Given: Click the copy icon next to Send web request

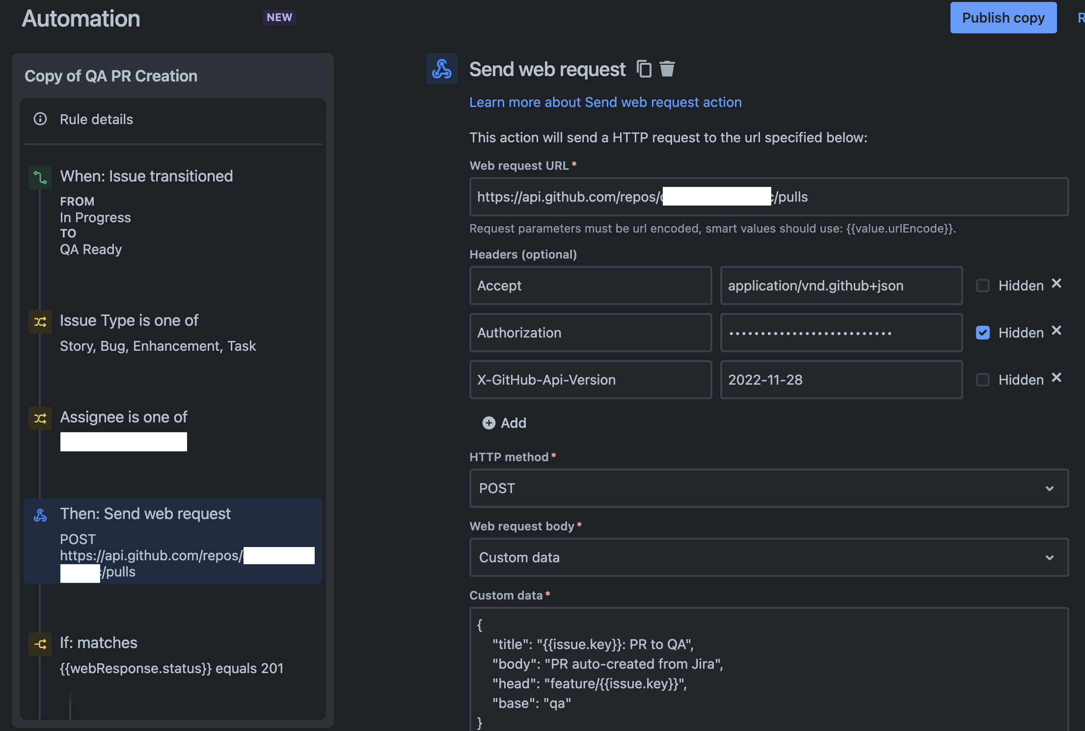Looking at the screenshot, I should point(643,68).
